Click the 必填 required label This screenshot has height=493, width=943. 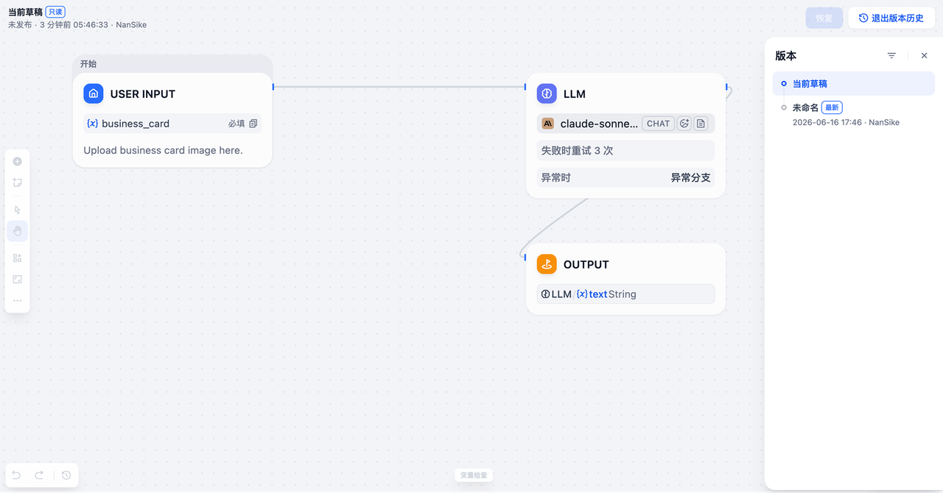point(236,124)
